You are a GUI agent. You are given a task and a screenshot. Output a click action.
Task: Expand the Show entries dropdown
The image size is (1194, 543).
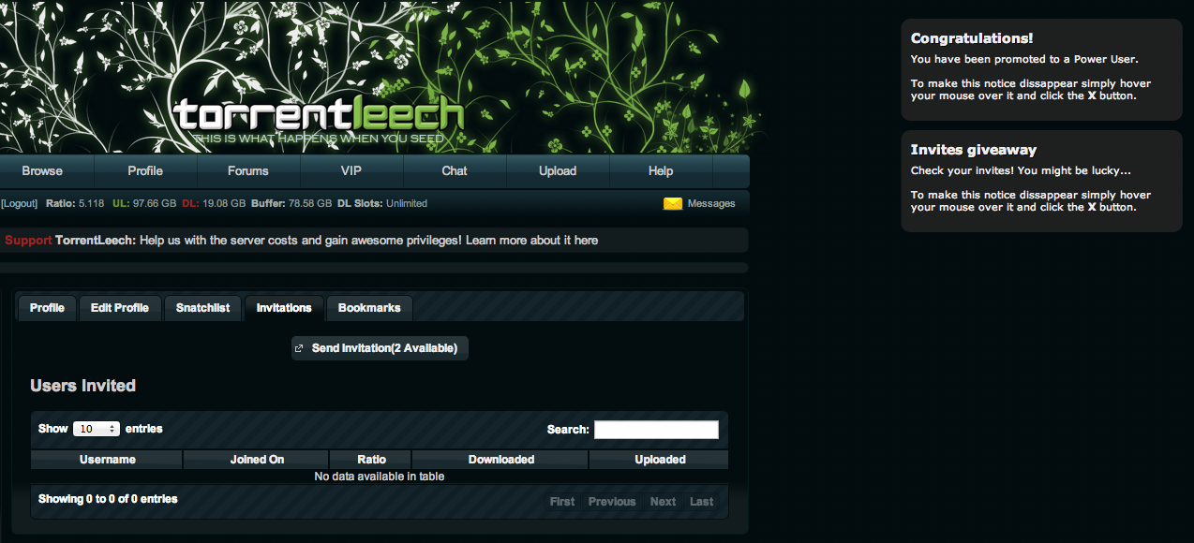click(x=96, y=429)
